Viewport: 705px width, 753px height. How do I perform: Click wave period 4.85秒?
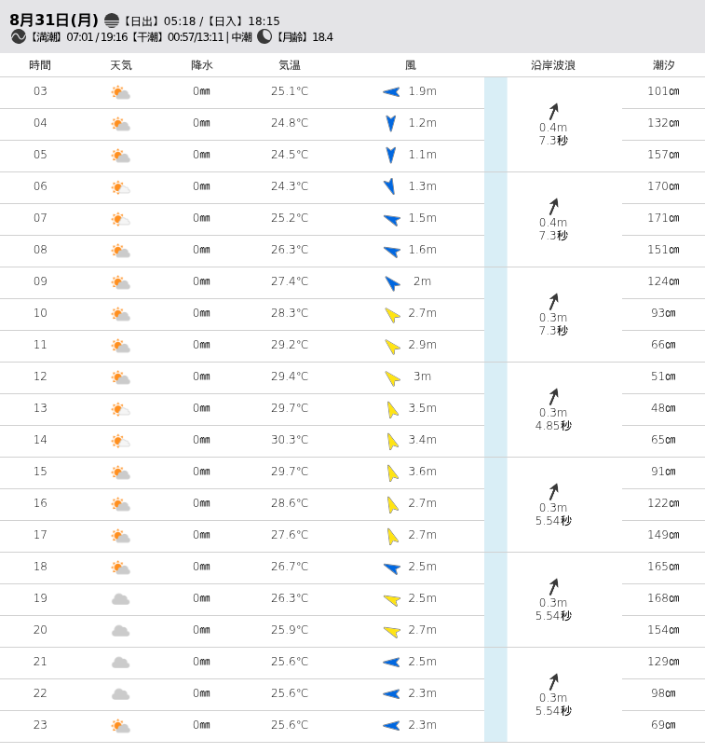pos(553,426)
